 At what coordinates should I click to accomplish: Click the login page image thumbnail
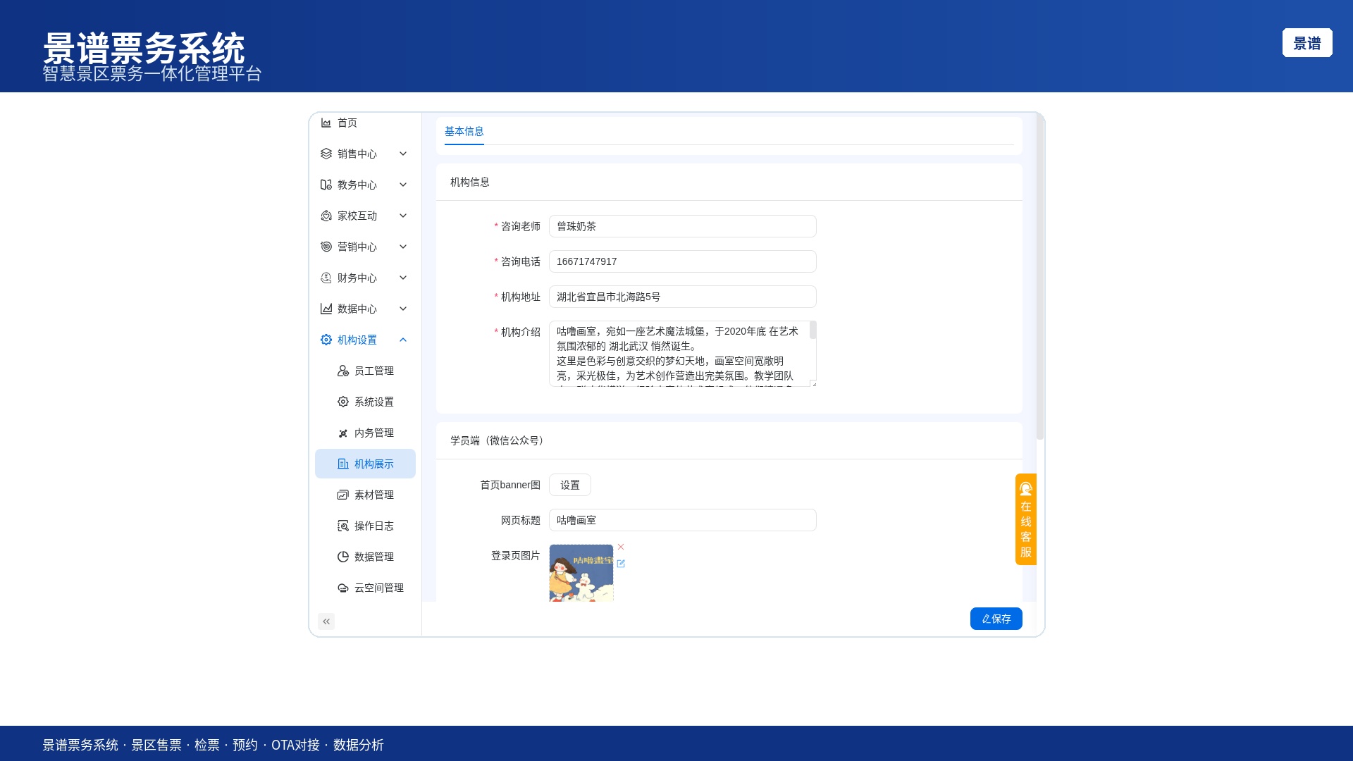(581, 573)
